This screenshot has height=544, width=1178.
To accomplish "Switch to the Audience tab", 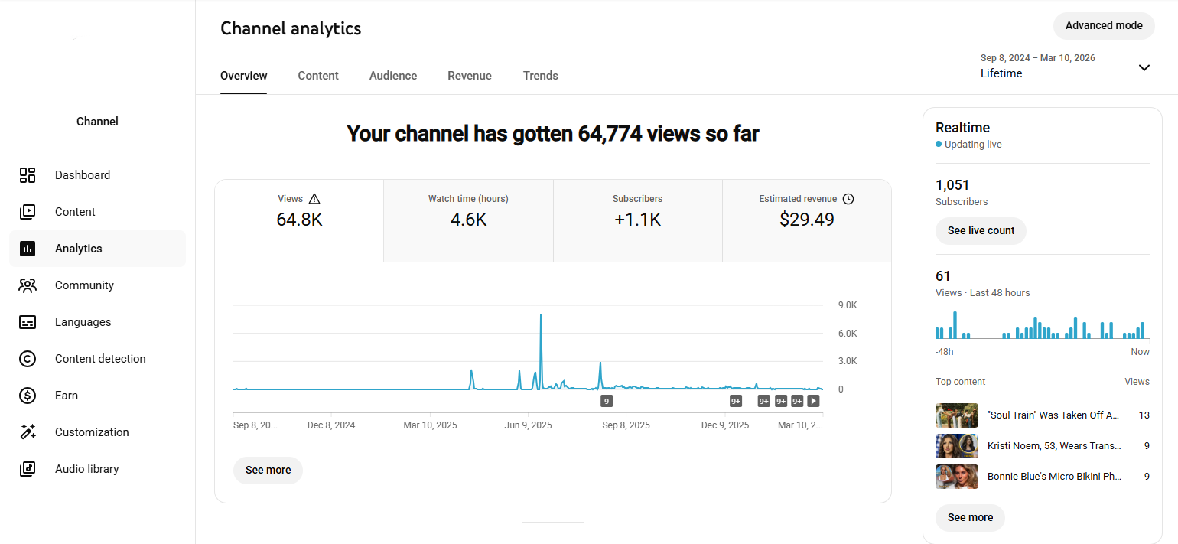I will coord(393,76).
